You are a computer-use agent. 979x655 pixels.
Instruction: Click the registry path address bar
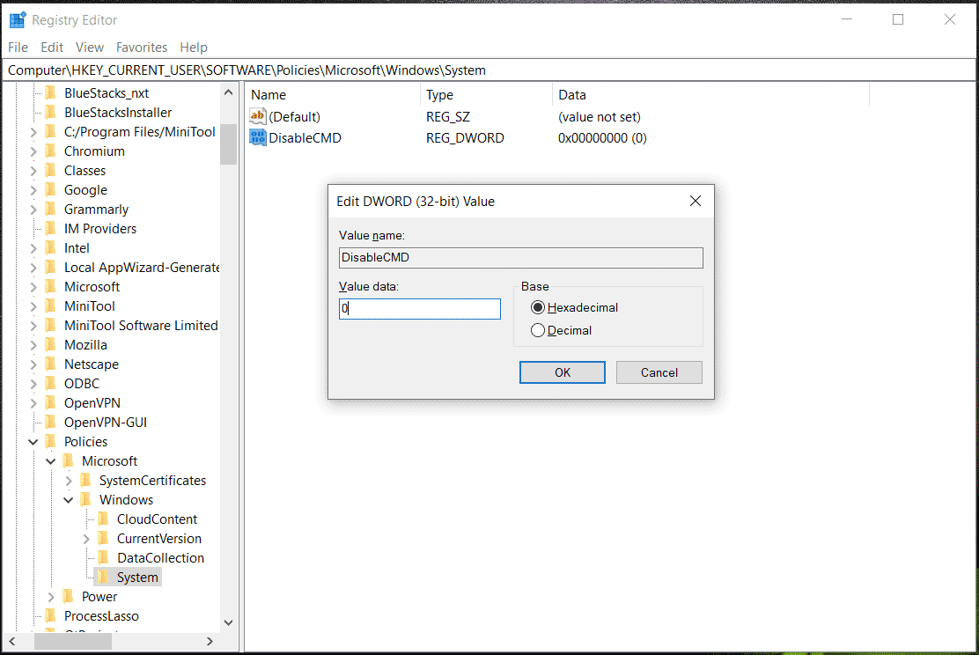[x=489, y=70]
